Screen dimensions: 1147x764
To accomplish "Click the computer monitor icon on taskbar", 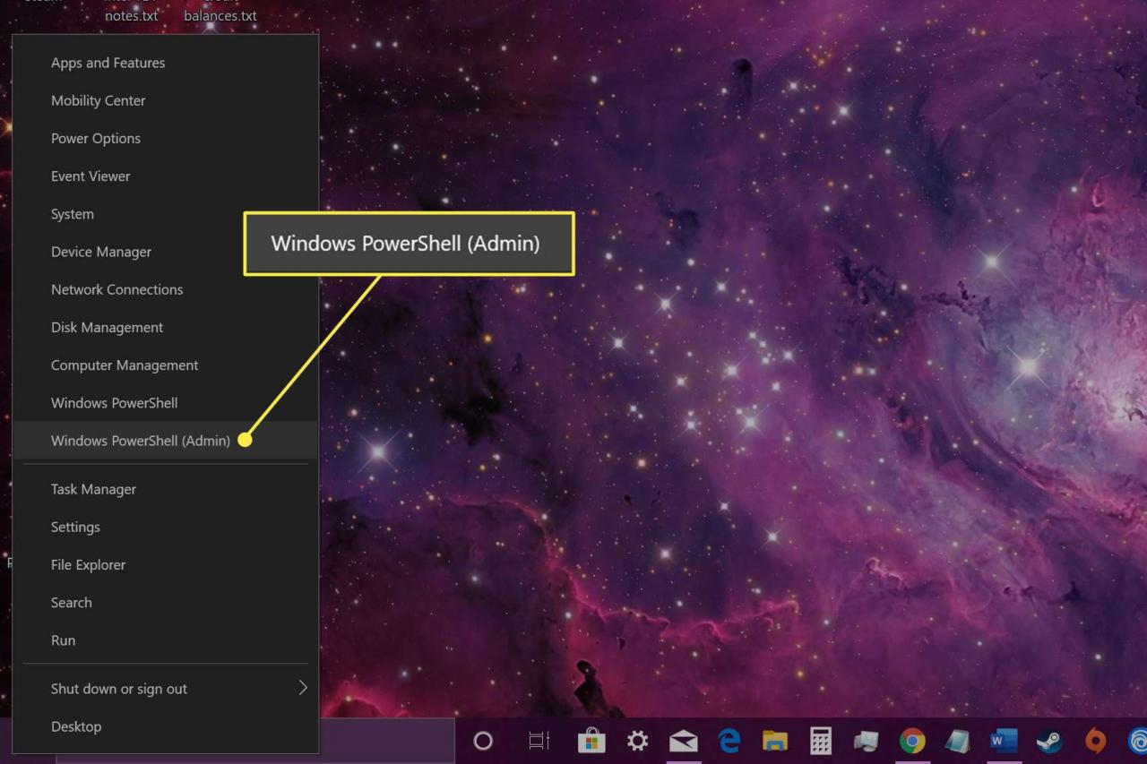I will pyautogui.click(x=867, y=741).
